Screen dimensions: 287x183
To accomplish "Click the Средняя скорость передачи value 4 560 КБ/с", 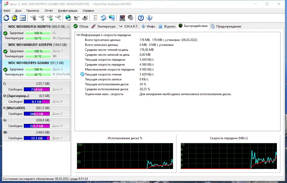I will [x=147, y=65].
